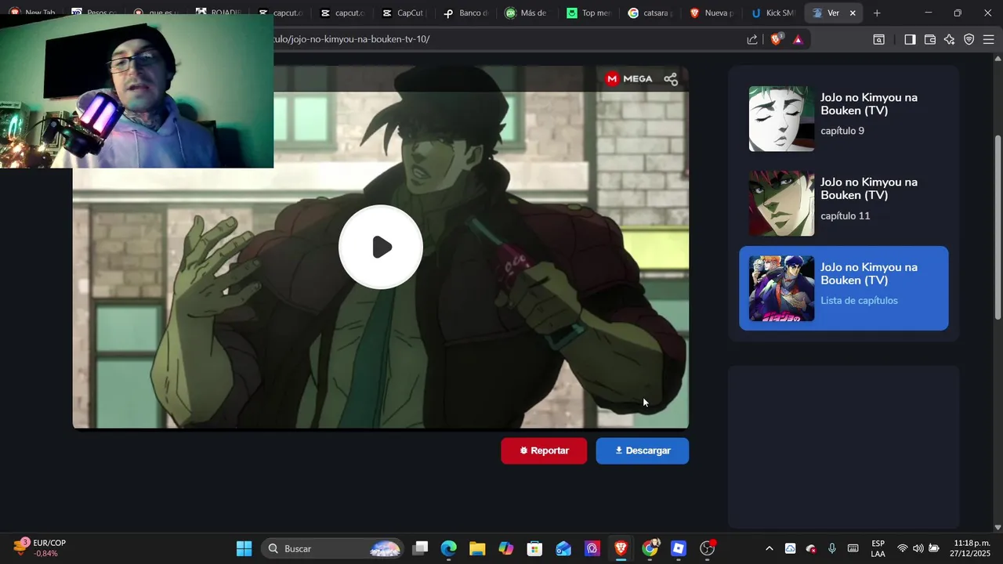Viewport: 1003px width, 564px height.
Task: Open Leo AI sparkle icon
Action: [950, 39]
